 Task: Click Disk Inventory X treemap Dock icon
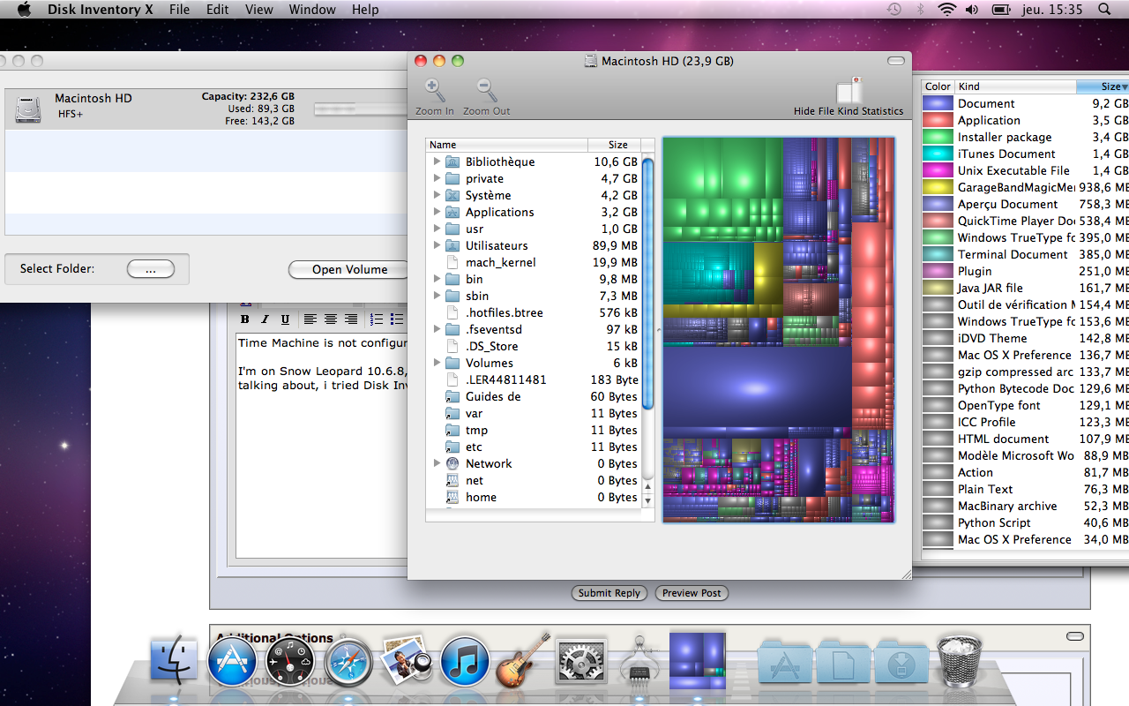pyautogui.click(x=697, y=659)
